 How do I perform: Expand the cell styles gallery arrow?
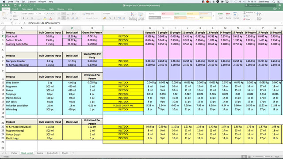pos(214,16)
